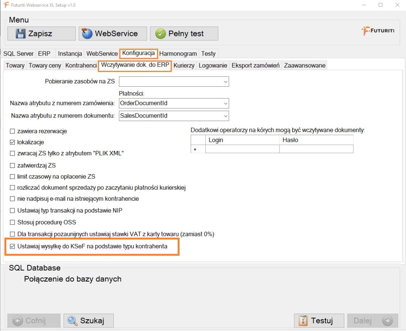Screen dimensions: 406x331
Task: Click the clipboard Testuj icon
Action: click(303, 321)
